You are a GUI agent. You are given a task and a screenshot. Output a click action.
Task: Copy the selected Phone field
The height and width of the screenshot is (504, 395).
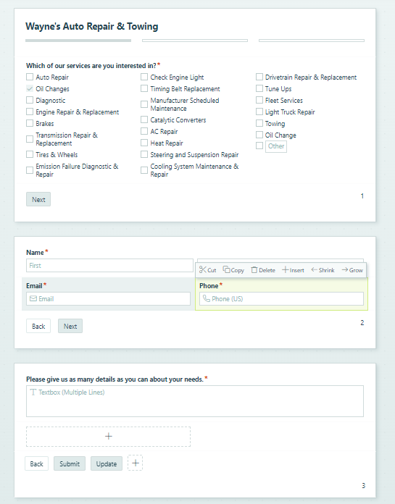233,270
